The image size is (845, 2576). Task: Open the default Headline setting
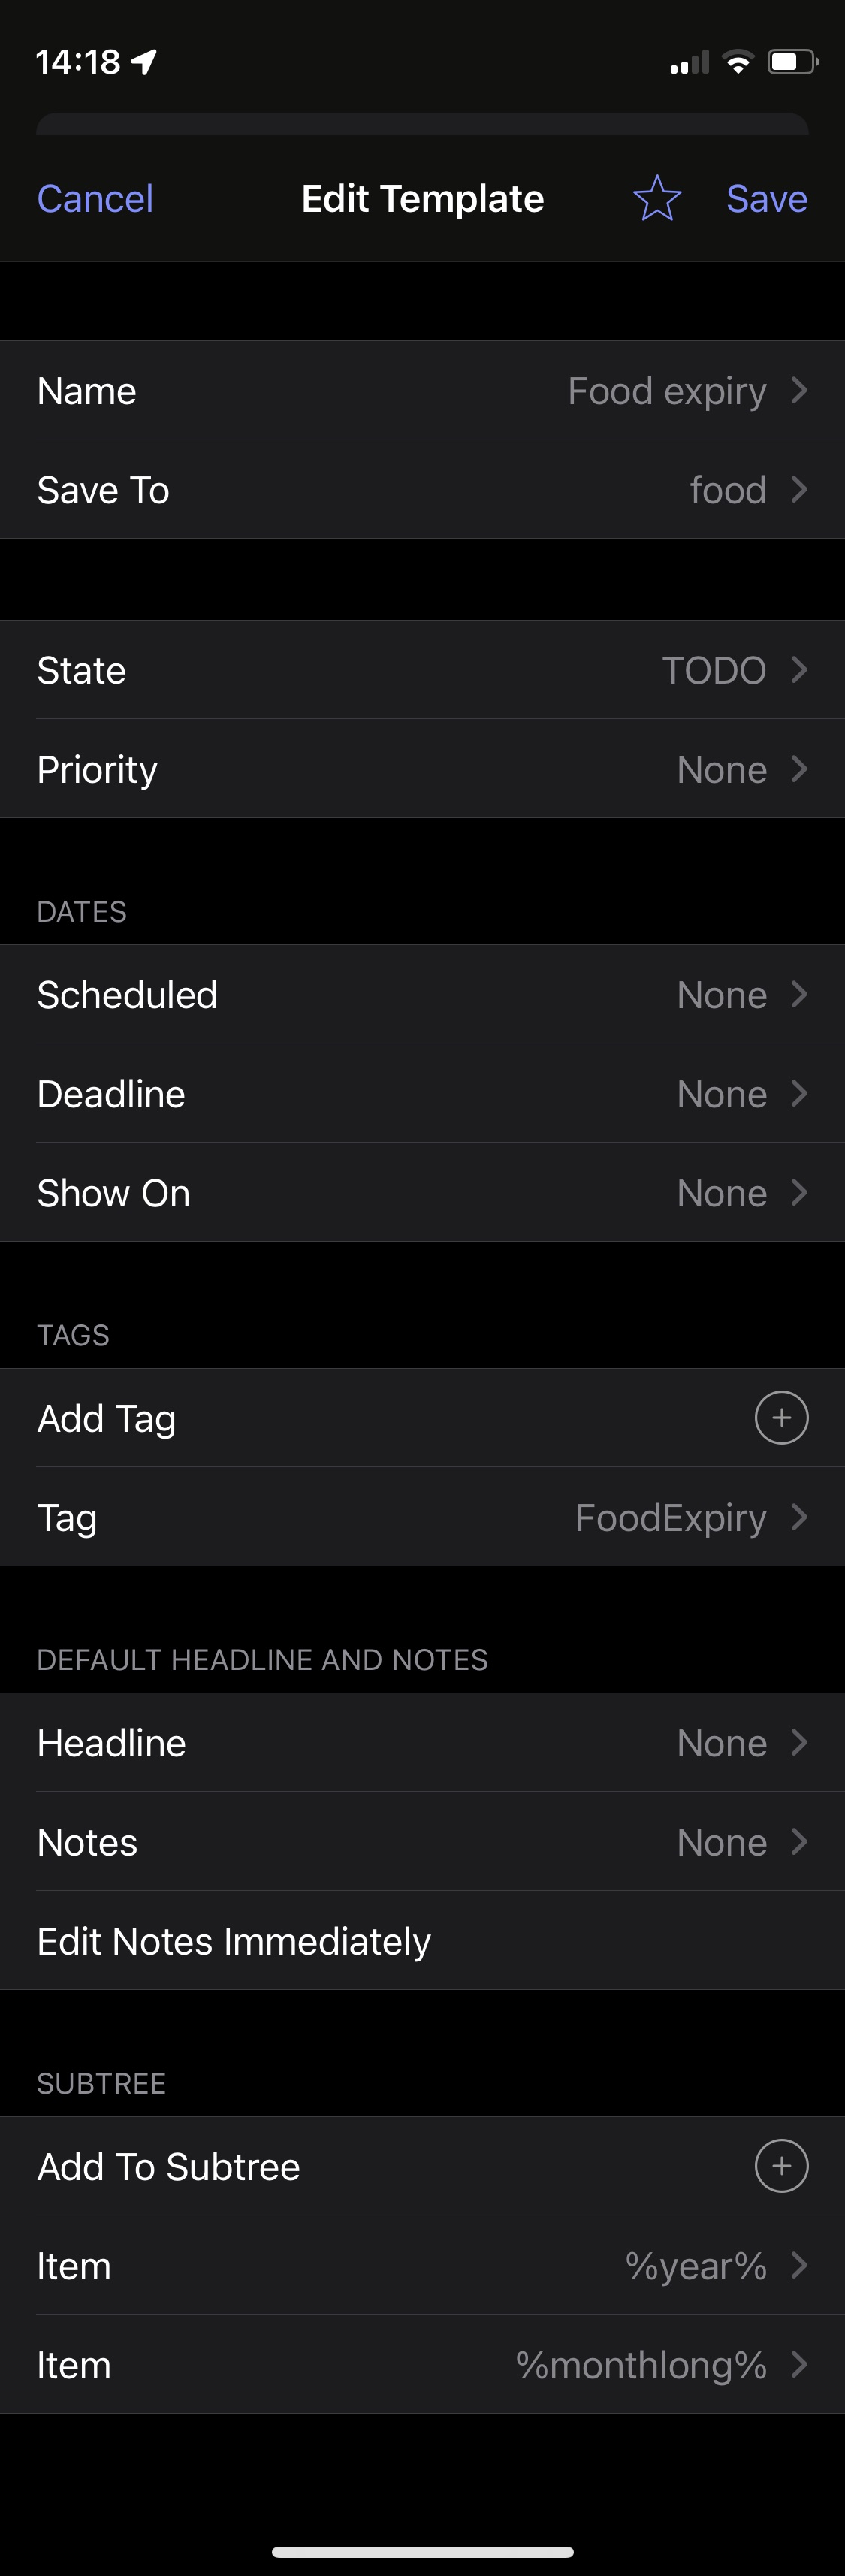[x=422, y=1742]
